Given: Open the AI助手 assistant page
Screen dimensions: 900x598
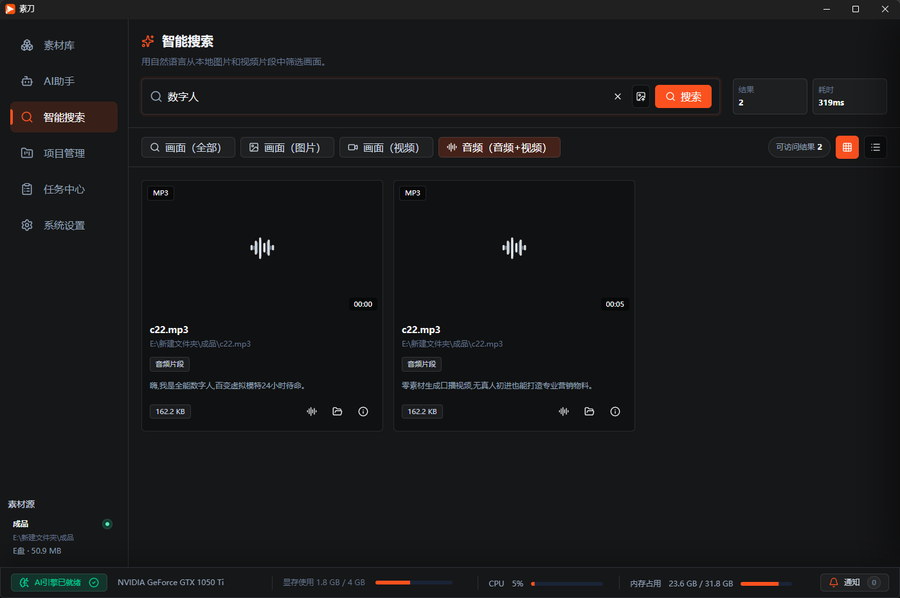Looking at the screenshot, I should pyautogui.click(x=64, y=81).
